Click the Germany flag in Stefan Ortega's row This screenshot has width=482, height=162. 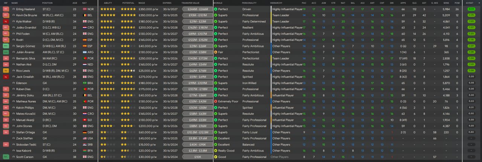tap(85, 132)
